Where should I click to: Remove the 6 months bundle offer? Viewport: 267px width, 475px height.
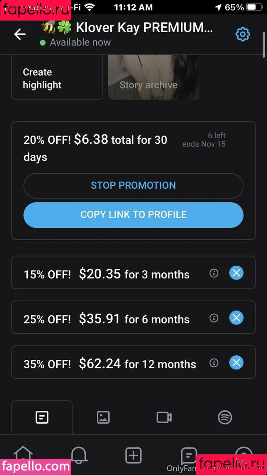(x=236, y=318)
